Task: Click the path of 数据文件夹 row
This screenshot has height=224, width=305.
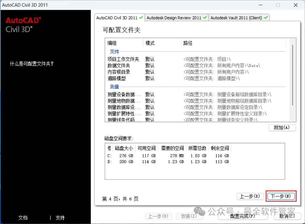Action: click(222, 65)
